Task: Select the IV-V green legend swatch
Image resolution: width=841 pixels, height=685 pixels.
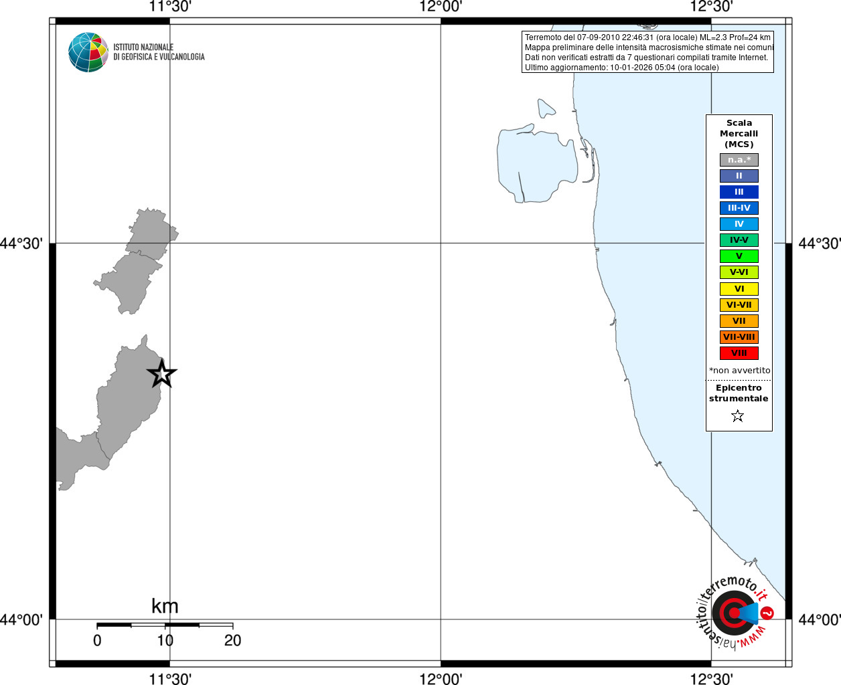Action: click(739, 240)
